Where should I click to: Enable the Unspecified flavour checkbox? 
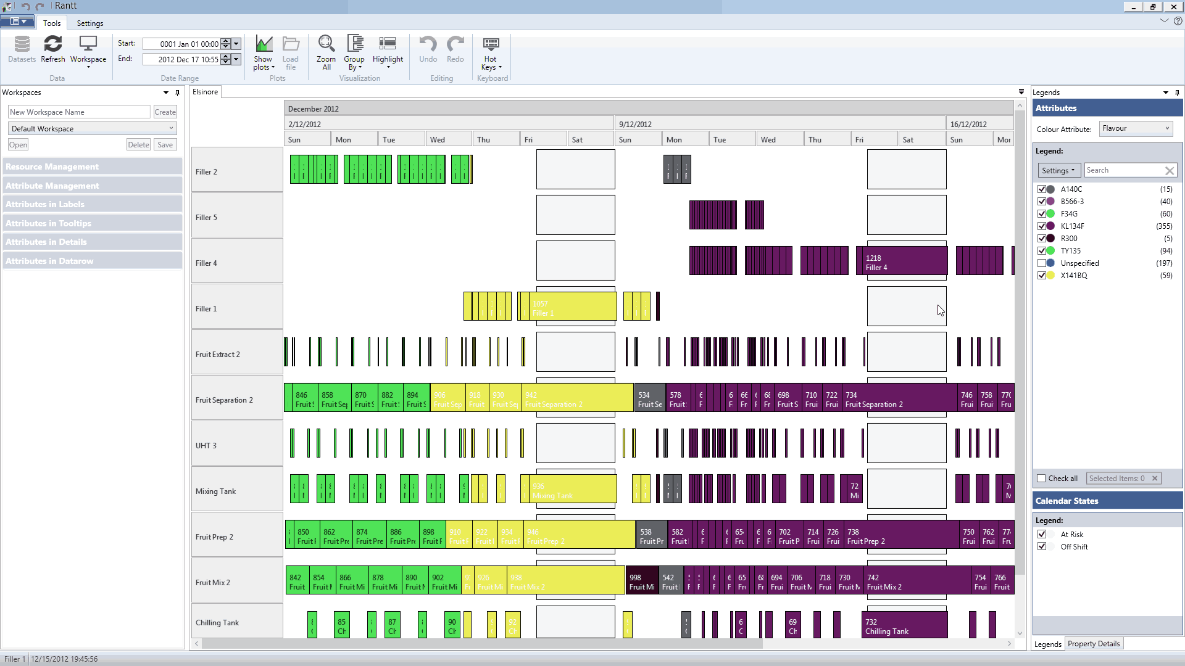pyautogui.click(x=1042, y=263)
